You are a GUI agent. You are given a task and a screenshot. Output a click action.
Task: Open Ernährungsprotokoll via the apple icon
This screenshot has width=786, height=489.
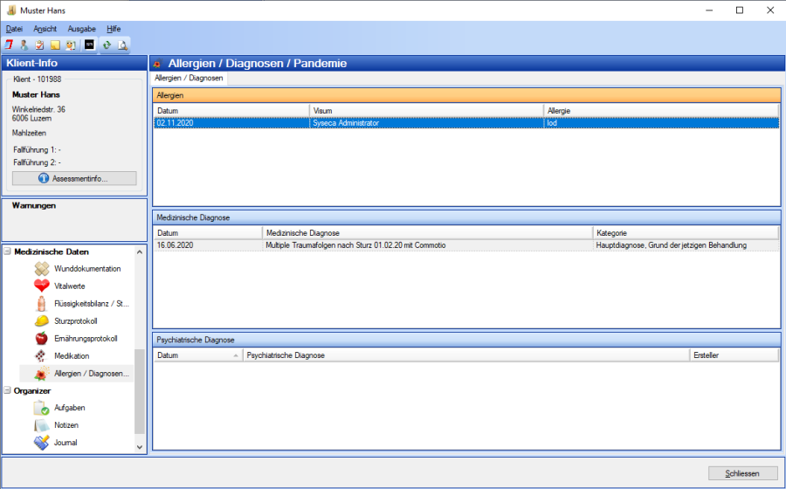(42, 339)
